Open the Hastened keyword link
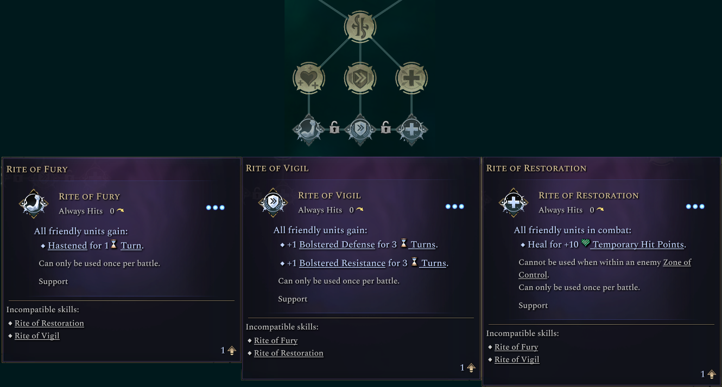The width and height of the screenshot is (722, 387). pyautogui.click(x=67, y=246)
